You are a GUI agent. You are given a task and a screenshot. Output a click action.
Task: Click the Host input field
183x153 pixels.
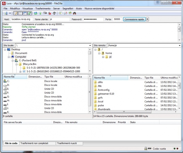pyautogui.click(x=22, y=19)
